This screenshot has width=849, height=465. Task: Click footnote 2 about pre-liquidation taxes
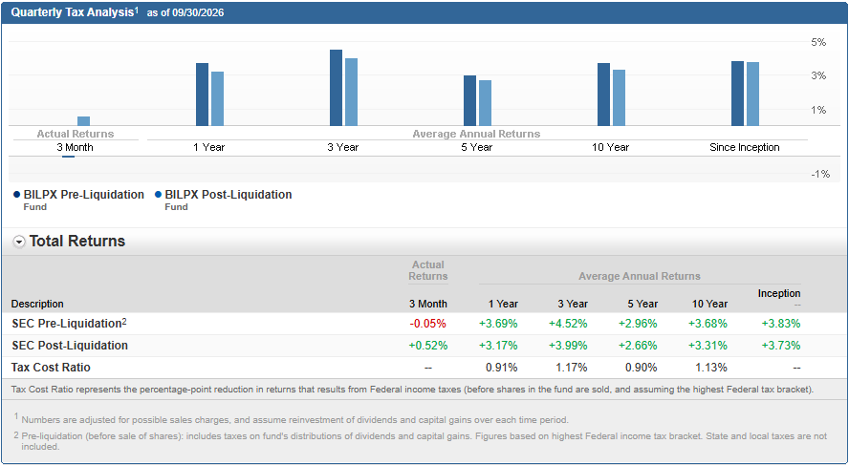pos(420,441)
